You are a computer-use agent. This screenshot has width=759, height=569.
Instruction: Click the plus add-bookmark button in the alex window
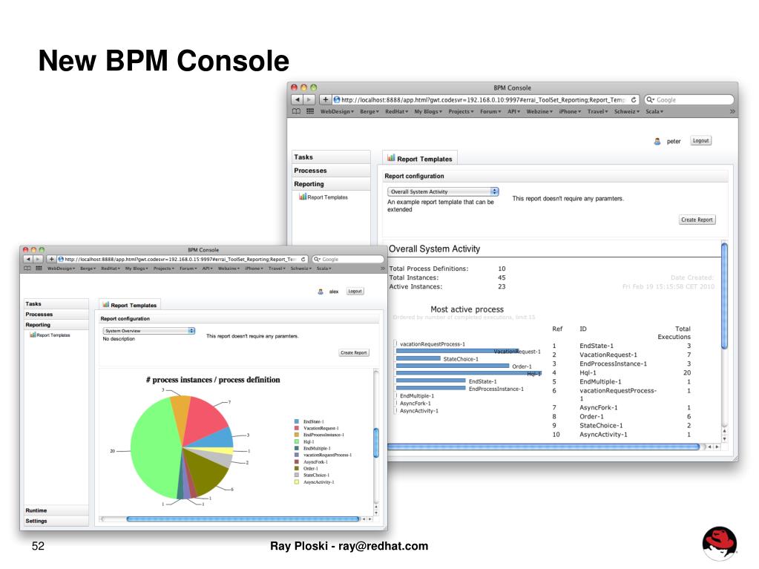(51, 260)
